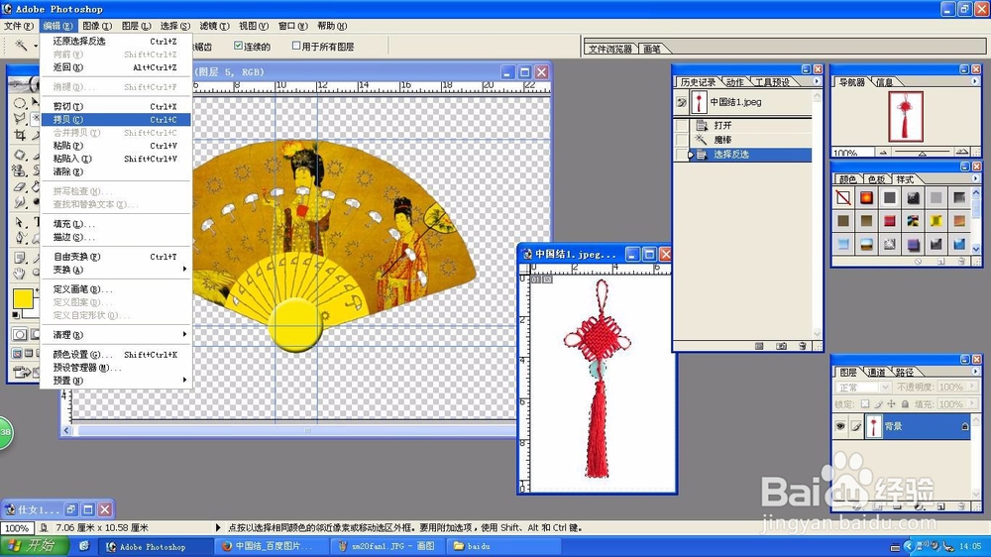
Task: Choose 拷贝 from the edit menu
Action: 115,120
